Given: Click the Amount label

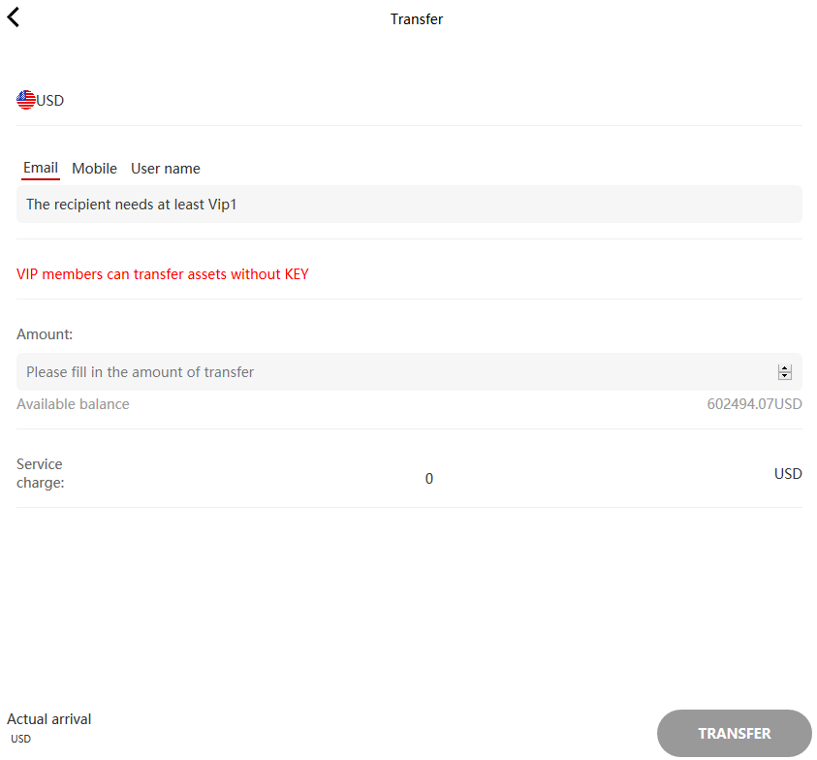Looking at the screenshot, I should click(45, 333).
